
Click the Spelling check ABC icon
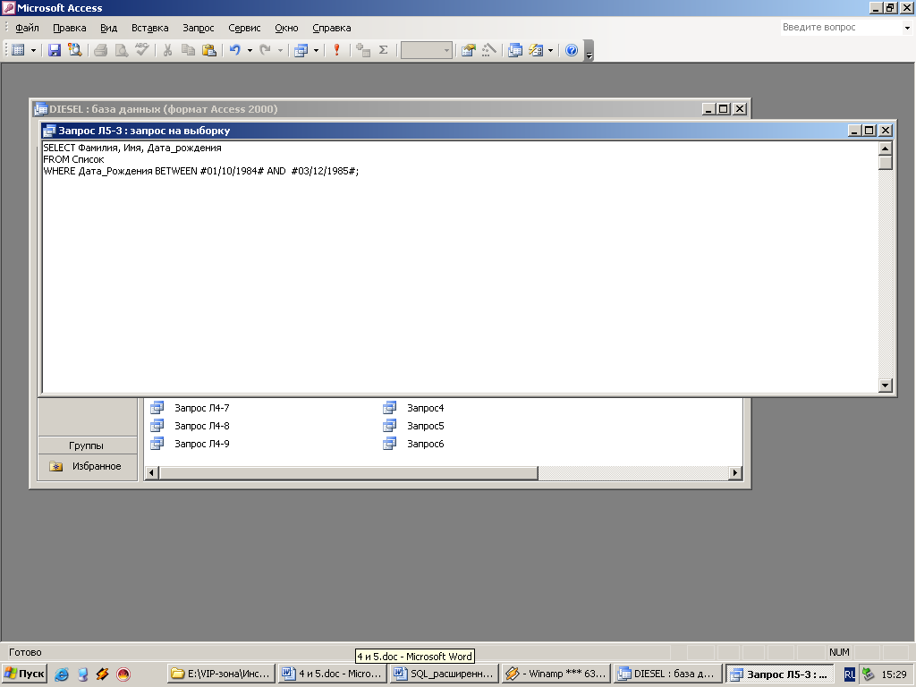(142, 50)
